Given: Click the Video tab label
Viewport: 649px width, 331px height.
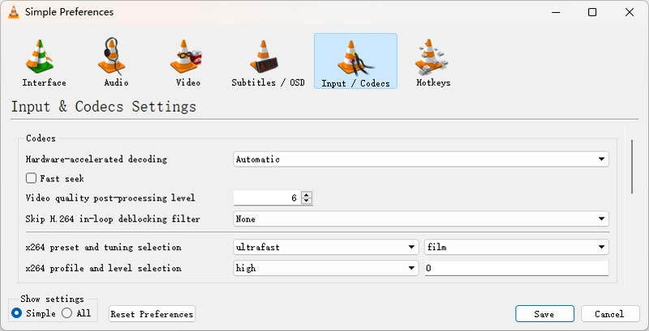Looking at the screenshot, I should coord(188,83).
